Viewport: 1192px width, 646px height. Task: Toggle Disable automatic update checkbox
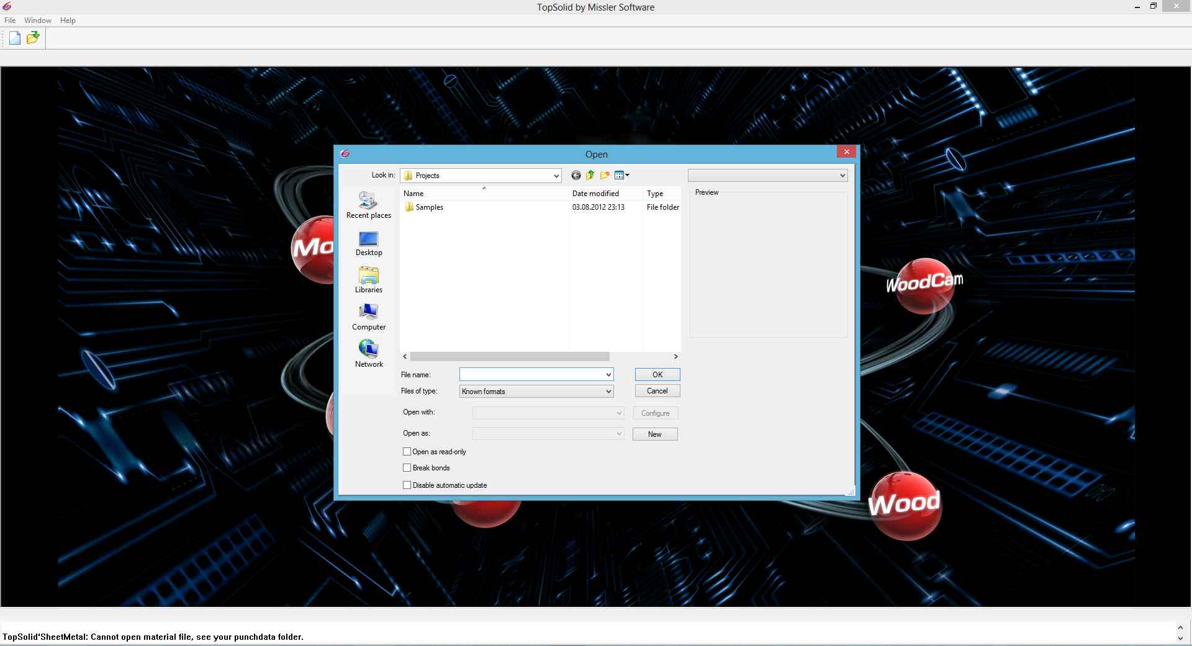click(x=407, y=485)
